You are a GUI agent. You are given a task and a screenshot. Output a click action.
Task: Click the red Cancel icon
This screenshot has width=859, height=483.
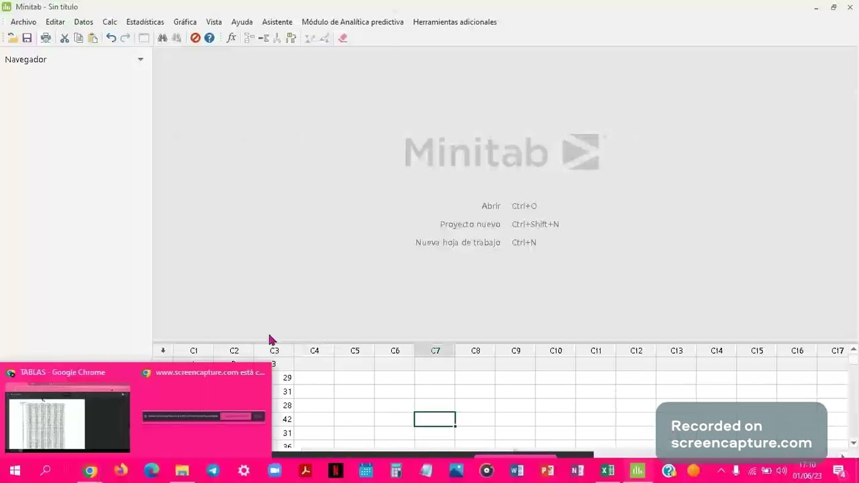pyautogui.click(x=195, y=38)
